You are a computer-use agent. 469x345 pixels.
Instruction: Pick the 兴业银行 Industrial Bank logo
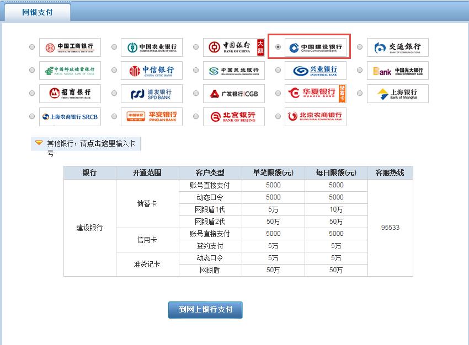click(316, 71)
